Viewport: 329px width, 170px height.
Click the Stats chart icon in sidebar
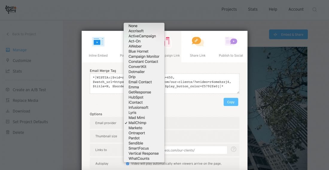(8, 71)
